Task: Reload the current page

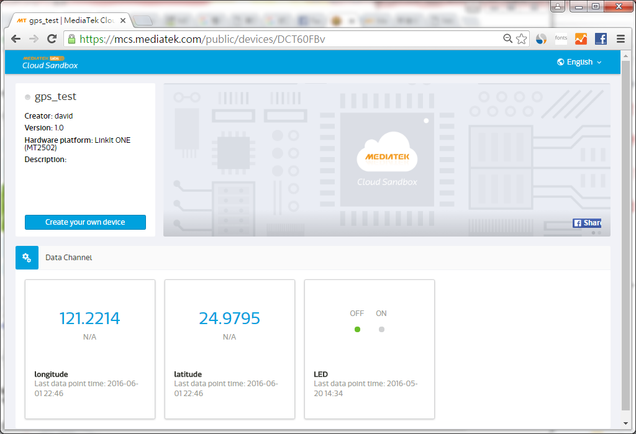Action: (x=52, y=39)
